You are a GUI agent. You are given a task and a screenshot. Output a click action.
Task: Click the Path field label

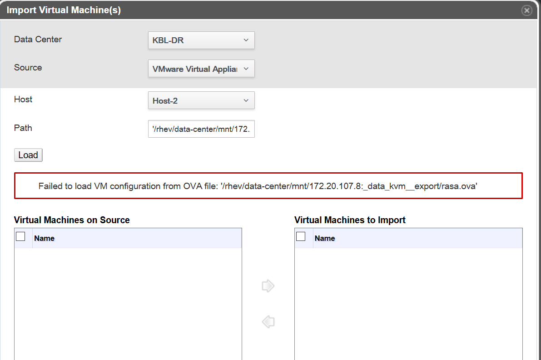[23, 128]
